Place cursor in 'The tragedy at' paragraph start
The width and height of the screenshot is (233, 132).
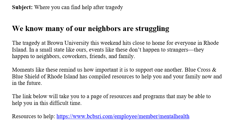coord(13,43)
